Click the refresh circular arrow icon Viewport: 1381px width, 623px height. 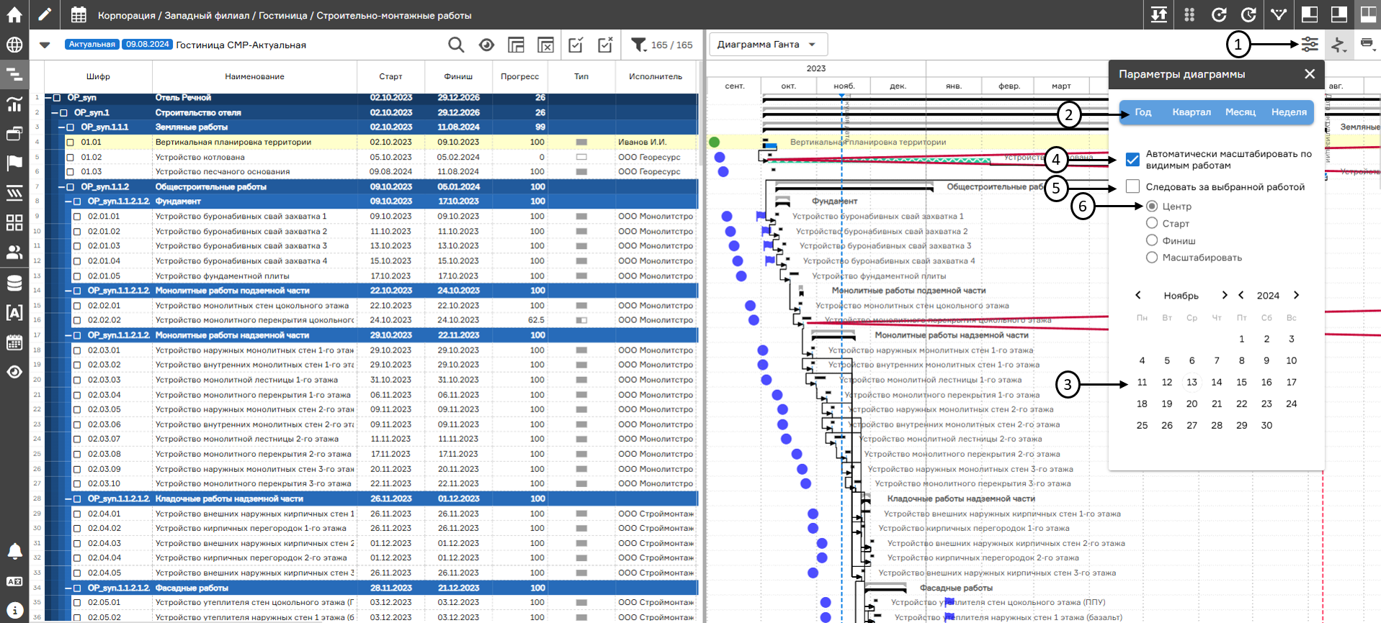coord(1219,14)
